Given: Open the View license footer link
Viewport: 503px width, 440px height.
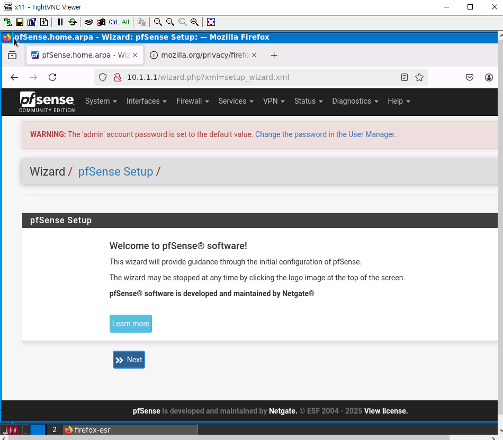Looking at the screenshot, I should pyautogui.click(x=386, y=411).
